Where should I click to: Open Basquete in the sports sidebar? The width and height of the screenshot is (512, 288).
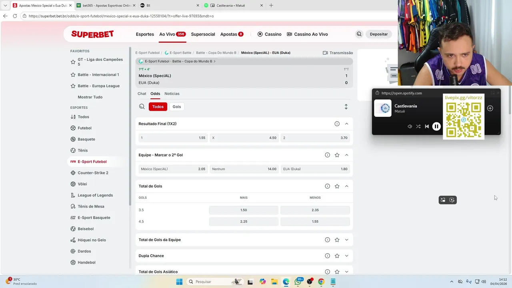[86, 139]
